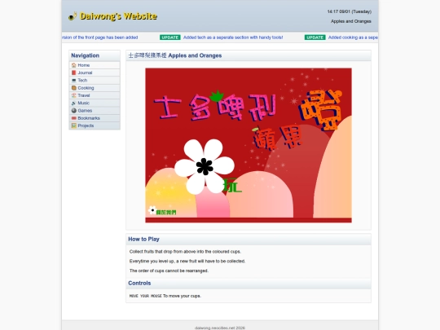This screenshot has height=330, width=440.
Task: Click the green Chinese text beside small flower
Action: [166, 213]
